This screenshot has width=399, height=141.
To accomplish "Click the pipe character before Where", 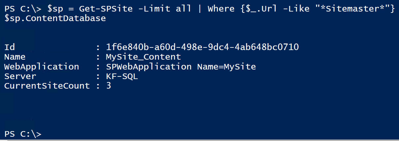I will pos(199,9).
